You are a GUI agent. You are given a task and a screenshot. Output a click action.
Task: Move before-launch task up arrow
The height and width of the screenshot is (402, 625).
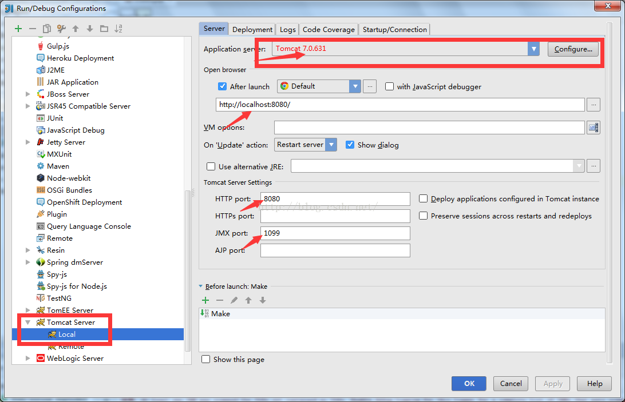click(248, 300)
